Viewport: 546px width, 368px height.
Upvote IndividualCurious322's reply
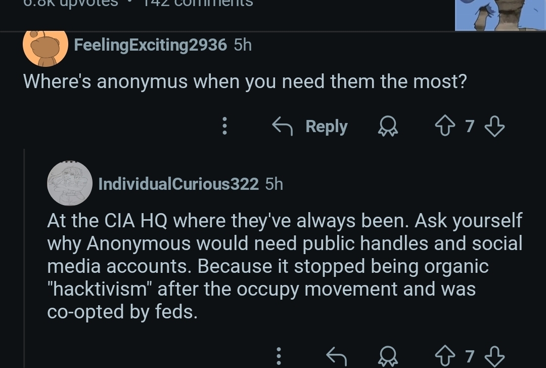(x=445, y=356)
